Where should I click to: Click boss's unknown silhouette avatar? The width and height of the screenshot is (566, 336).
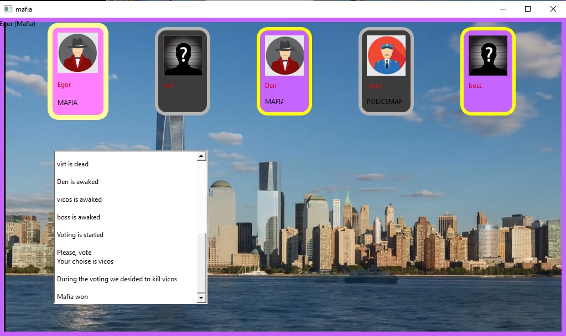coord(488,55)
